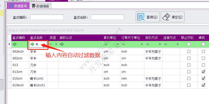Viewport: 209px width, 104px height.
Task: Open the 报价方式 filter row dropdown
Action: click(x=160, y=44)
